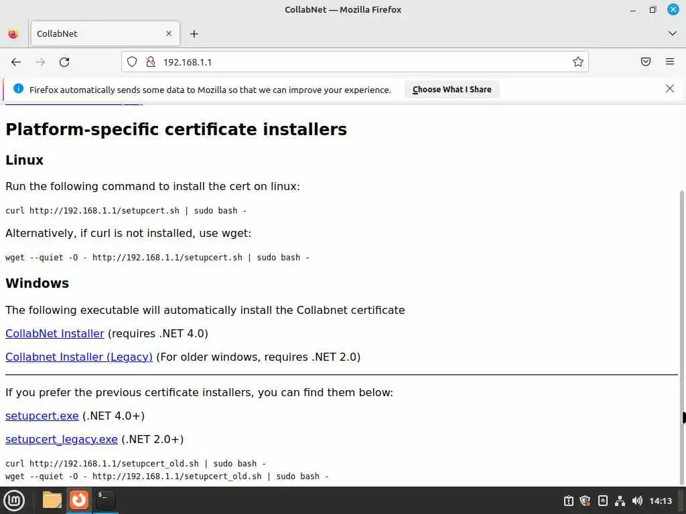
Task: Click the info icon in notification bar
Action: 18,89
